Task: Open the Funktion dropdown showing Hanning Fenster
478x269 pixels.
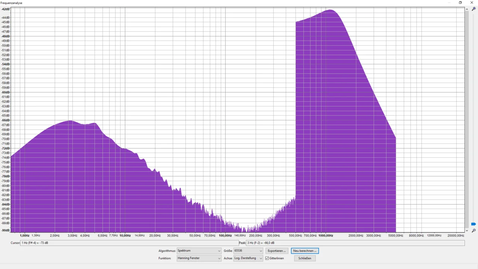Action: [199, 258]
